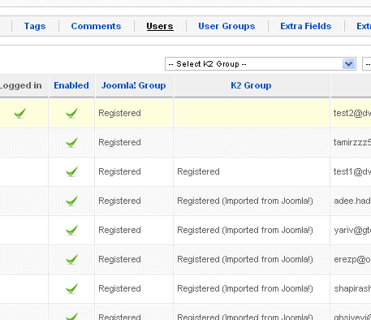The image size is (371, 320).
Task: Click the adee.had email cell
Action: pos(352,201)
